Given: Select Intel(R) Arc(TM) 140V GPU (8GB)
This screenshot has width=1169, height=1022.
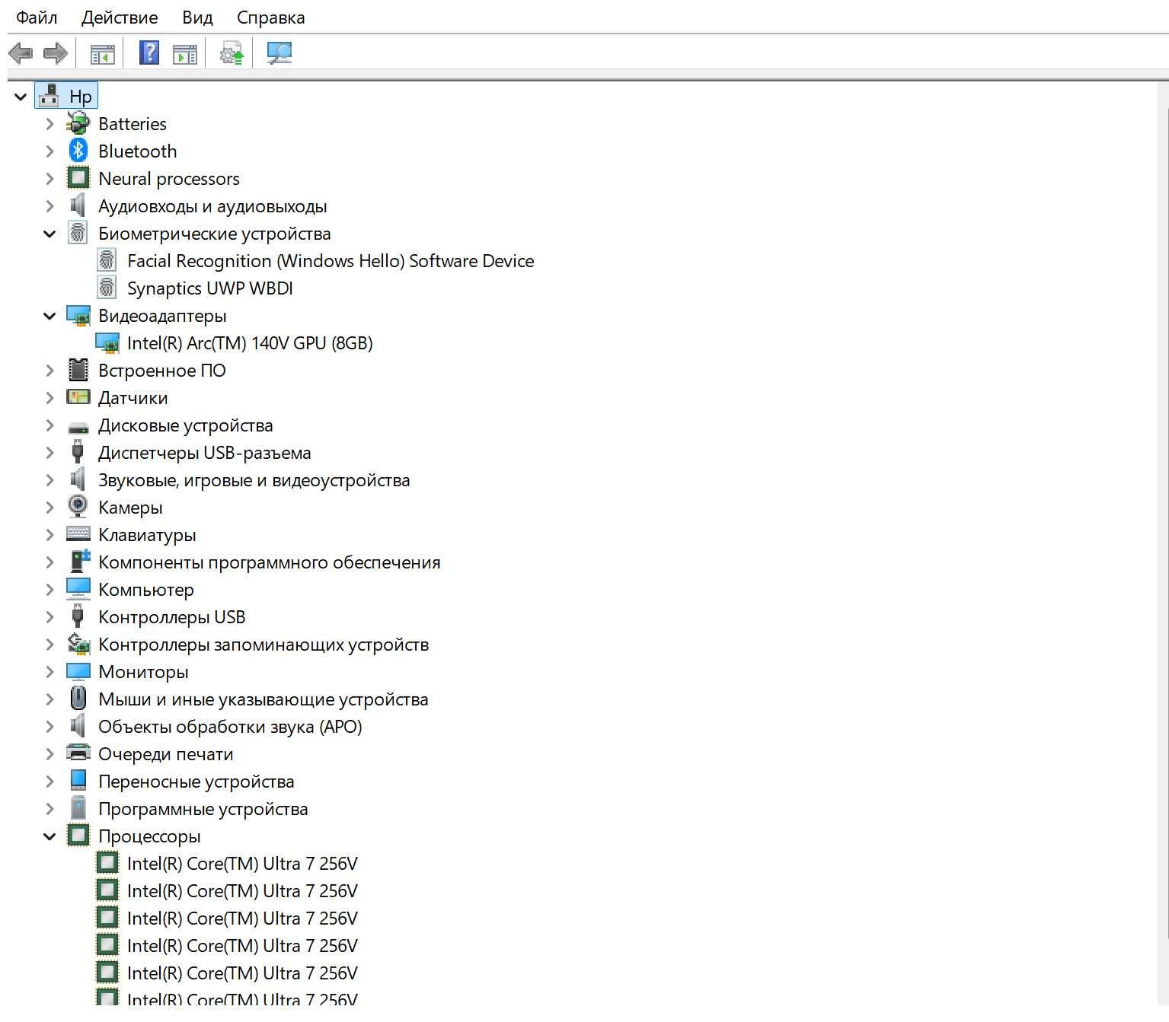Looking at the screenshot, I should pos(250,343).
